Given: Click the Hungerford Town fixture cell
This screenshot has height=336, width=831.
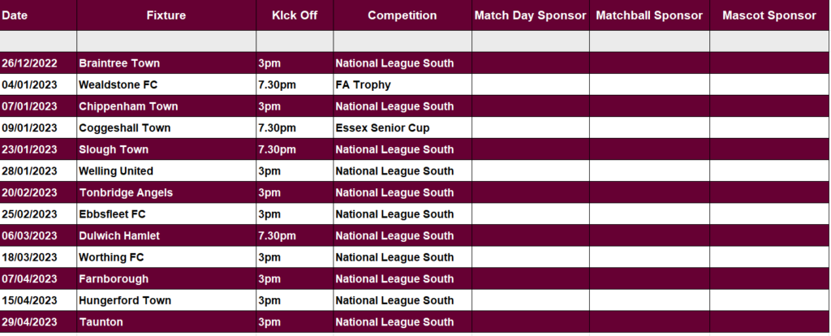Looking at the screenshot, I should pos(166,300).
